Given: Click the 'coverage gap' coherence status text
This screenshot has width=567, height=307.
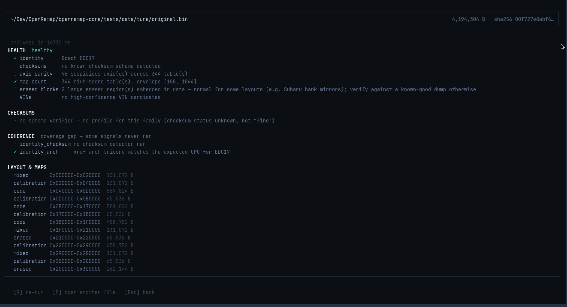Looking at the screenshot, I should click(x=96, y=136).
